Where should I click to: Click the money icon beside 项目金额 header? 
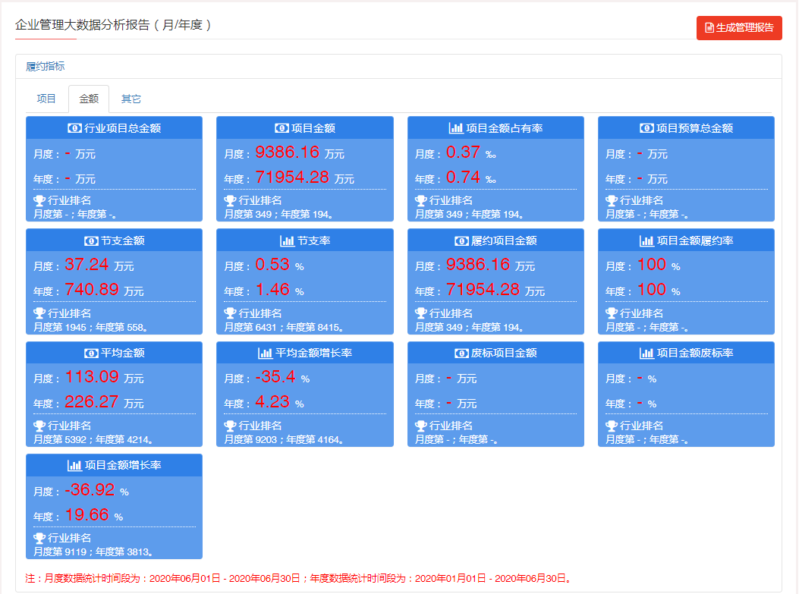[x=282, y=128]
